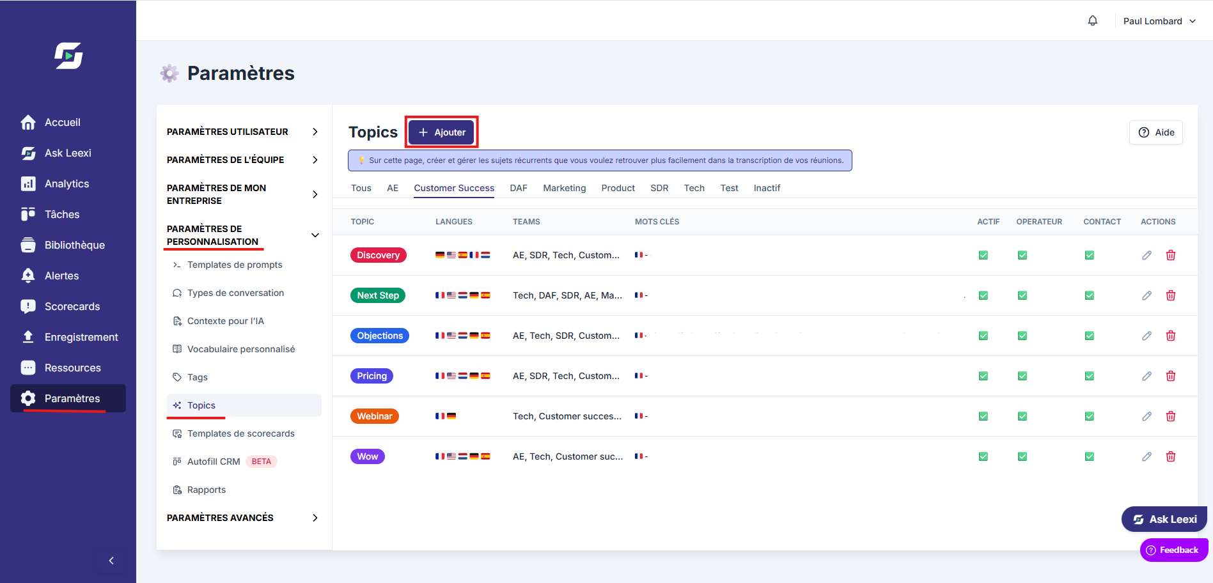Open Templates de scorecards settings
The width and height of the screenshot is (1213, 583).
point(244,433)
